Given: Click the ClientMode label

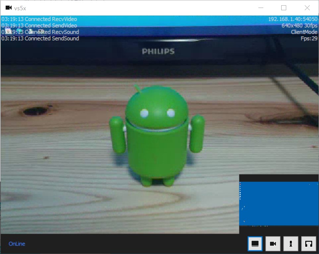Looking at the screenshot, I should coord(304,32).
